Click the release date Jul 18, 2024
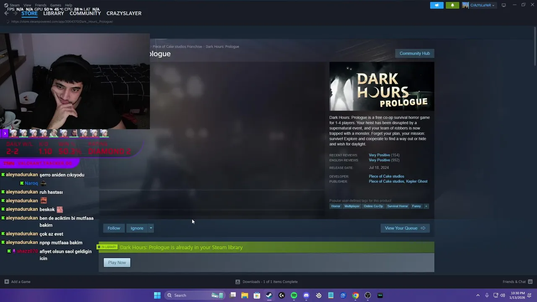 379,168
